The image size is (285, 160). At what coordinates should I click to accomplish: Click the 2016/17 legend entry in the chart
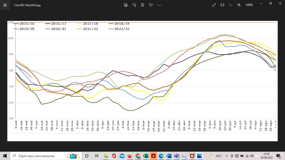point(56,24)
